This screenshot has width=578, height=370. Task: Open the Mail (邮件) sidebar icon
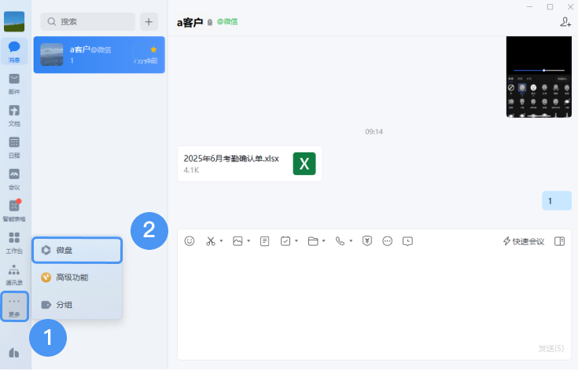(x=14, y=83)
